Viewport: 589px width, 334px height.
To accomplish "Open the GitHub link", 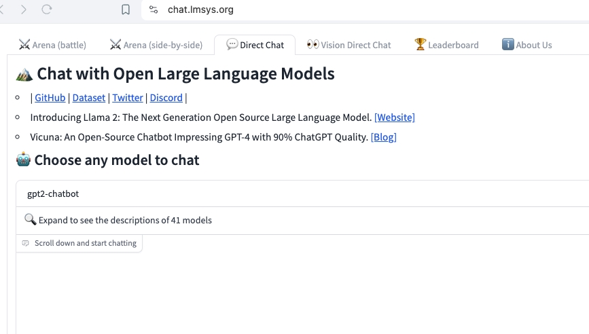I will point(50,98).
